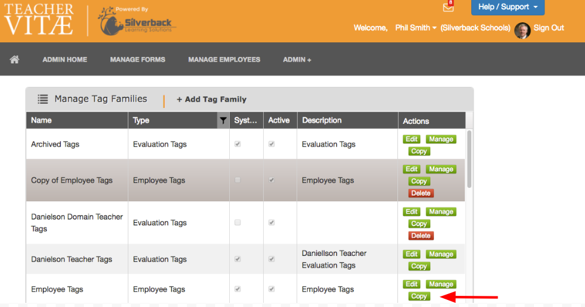This screenshot has height=307, width=585.
Task: Click Phil Smith's profile avatar
Action: [x=522, y=31]
